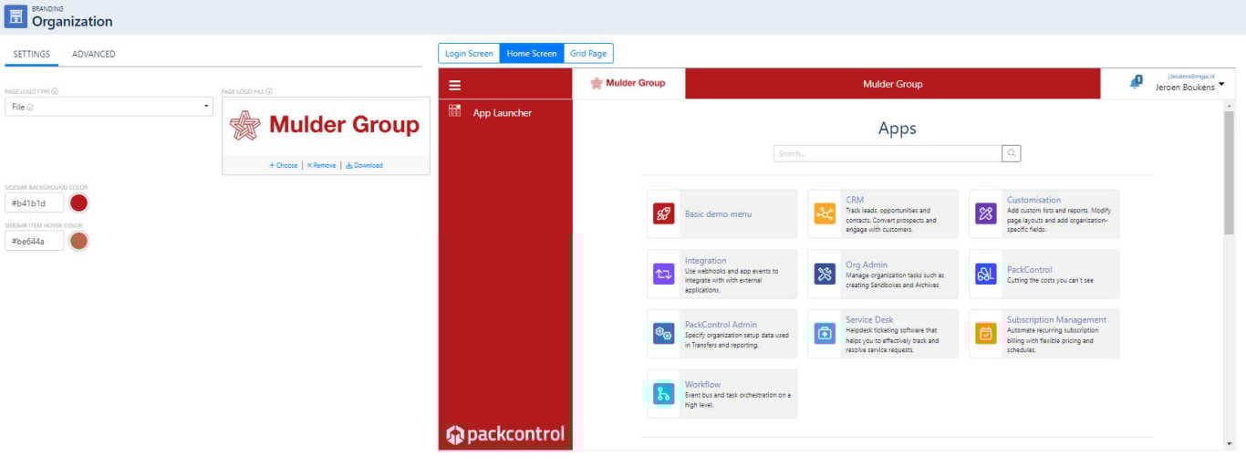Expand the Jeroen Boukens user menu arrow
This screenshot has width=1246, height=467.
point(1221,85)
